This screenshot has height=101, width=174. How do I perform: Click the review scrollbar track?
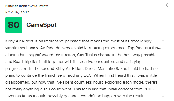163,69
